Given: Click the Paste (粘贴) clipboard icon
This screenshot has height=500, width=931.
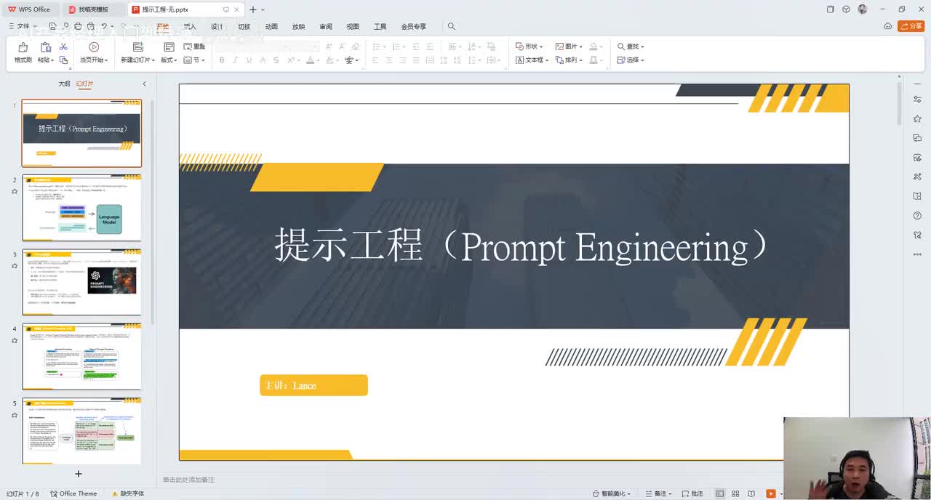Looking at the screenshot, I should point(45,47).
